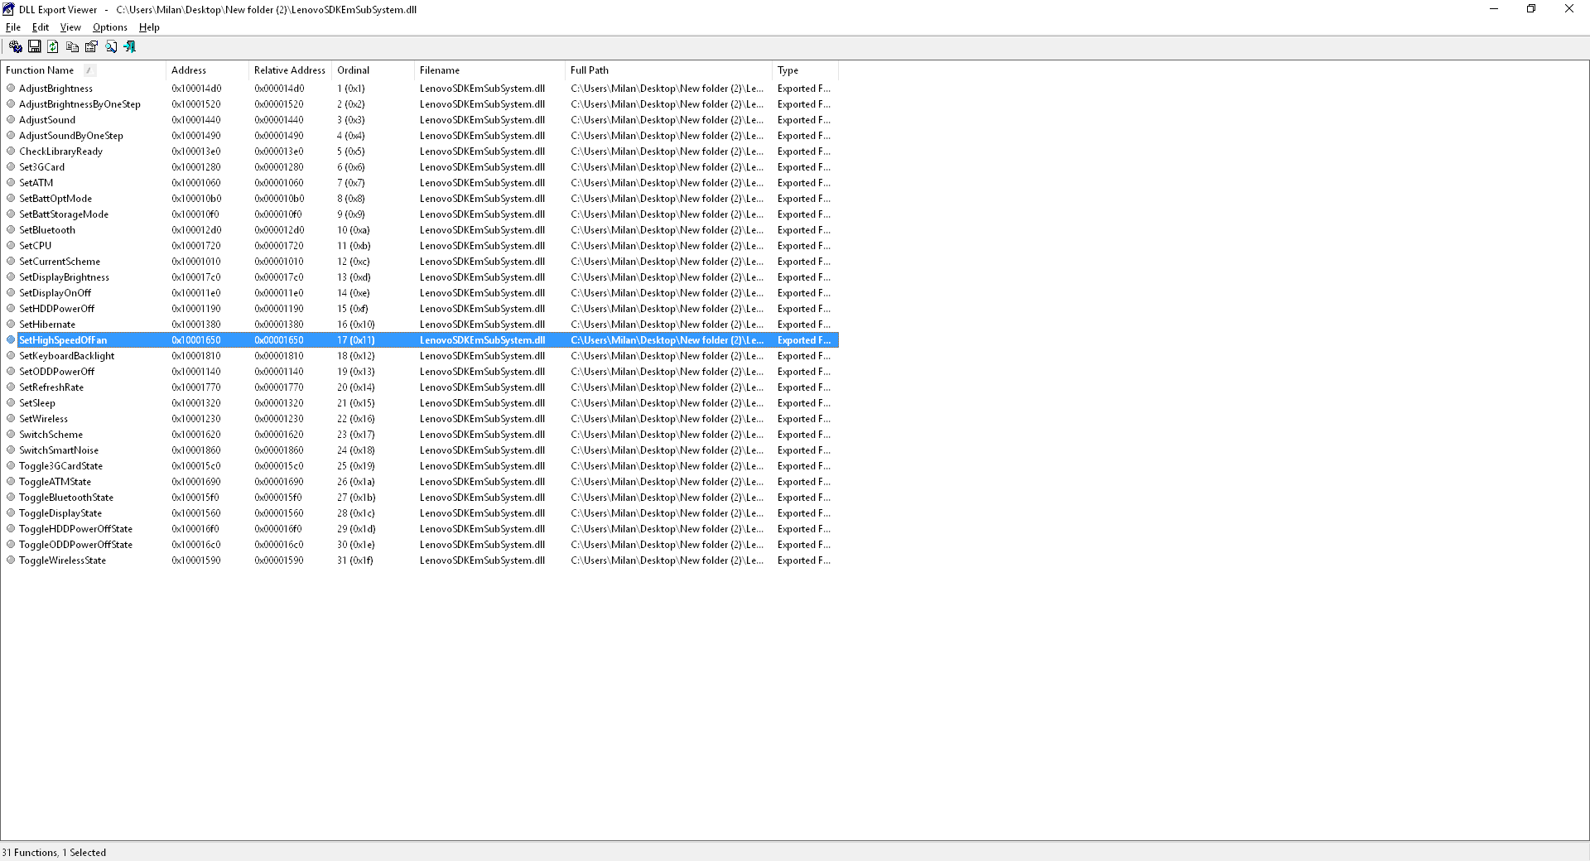This screenshot has height=861, width=1590.
Task: Open the View menu
Action: tap(70, 27)
